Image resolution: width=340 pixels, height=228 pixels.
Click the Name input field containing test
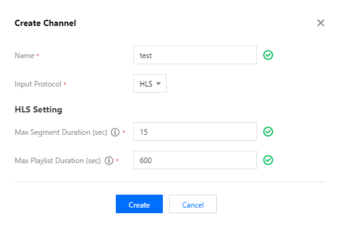tap(195, 55)
